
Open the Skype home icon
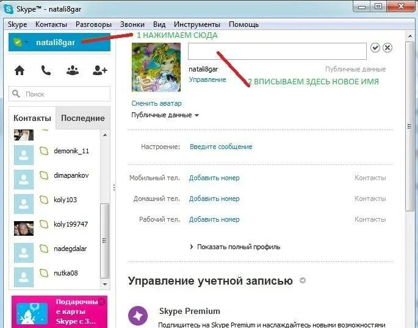(x=20, y=70)
